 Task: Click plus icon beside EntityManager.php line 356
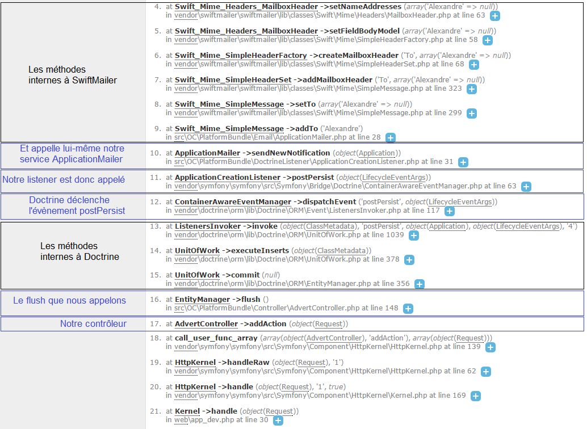[420, 284]
